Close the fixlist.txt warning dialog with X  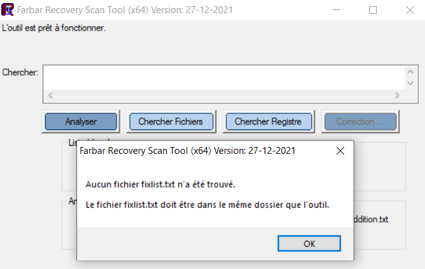[x=340, y=151]
